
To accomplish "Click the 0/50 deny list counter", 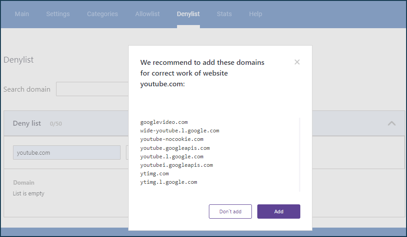I will (56, 124).
